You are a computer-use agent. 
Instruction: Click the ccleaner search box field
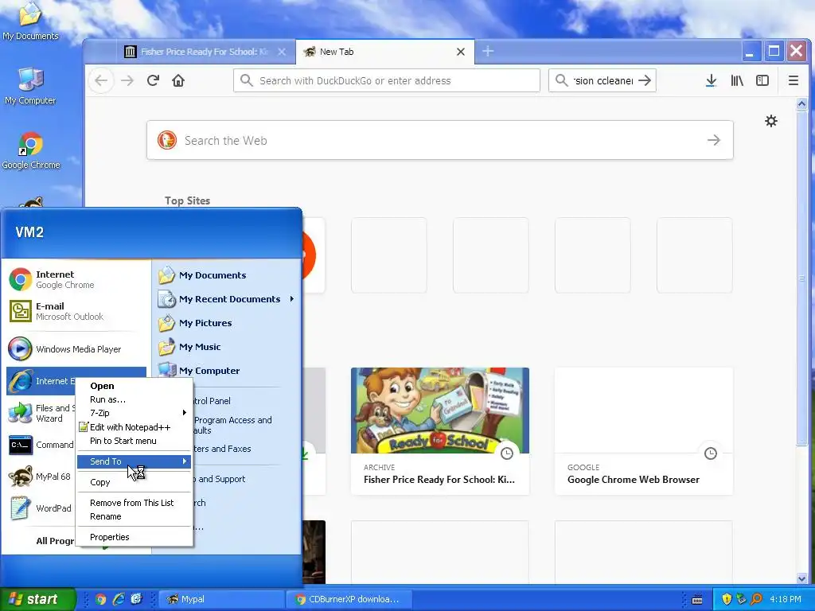pos(602,80)
